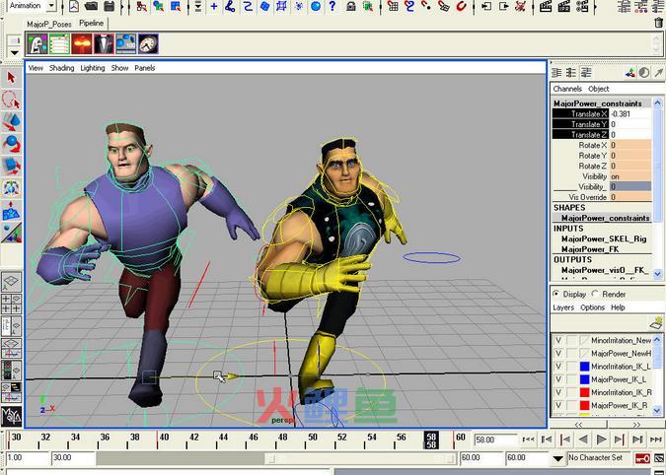Pick the Universal Manipulator tool

coord(11,188)
